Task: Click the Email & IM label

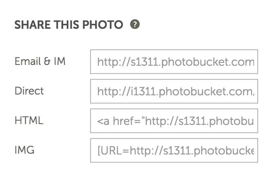Action: [40, 61]
